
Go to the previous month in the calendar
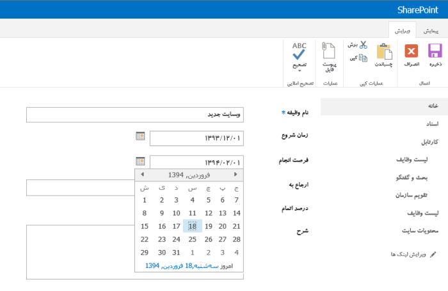(x=142, y=174)
